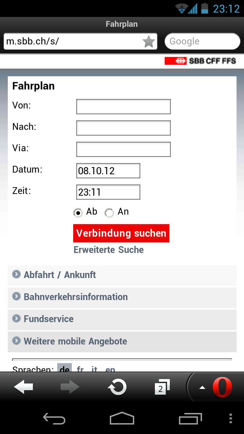Tap the Android home button
This screenshot has height=434, width=244.
click(122, 418)
